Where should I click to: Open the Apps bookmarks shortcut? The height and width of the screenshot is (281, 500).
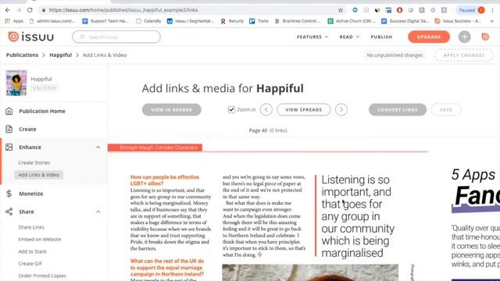[x=14, y=21]
